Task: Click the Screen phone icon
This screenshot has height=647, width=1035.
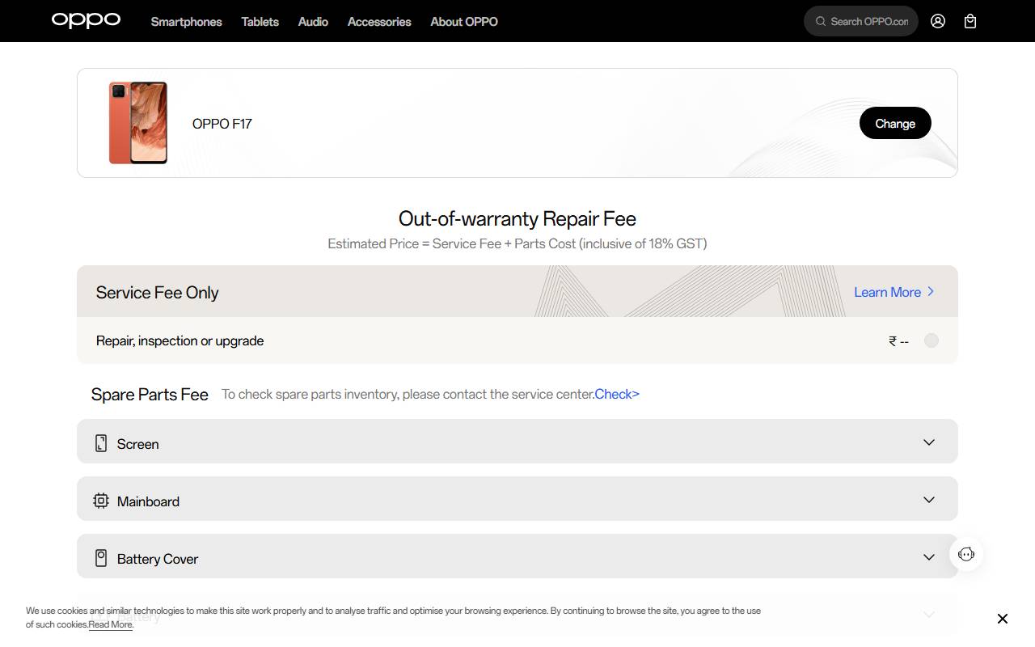Action: tap(101, 443)
